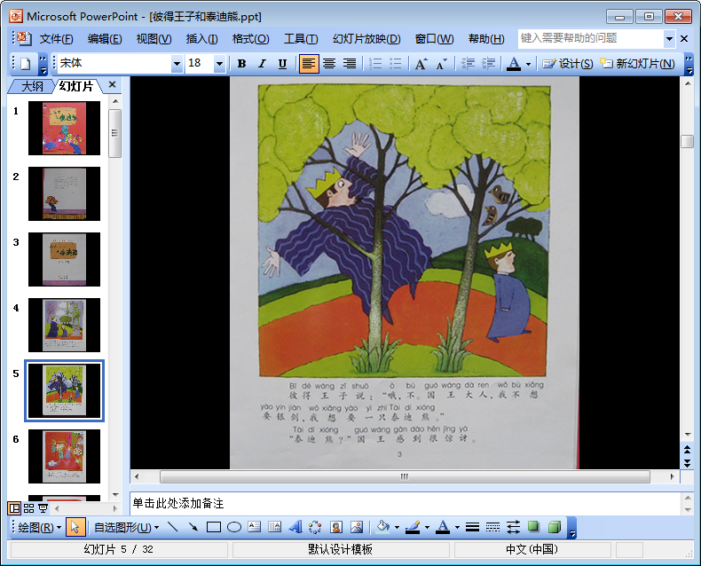
Task: Close the slides thumbnail pane
Action: 112,84
